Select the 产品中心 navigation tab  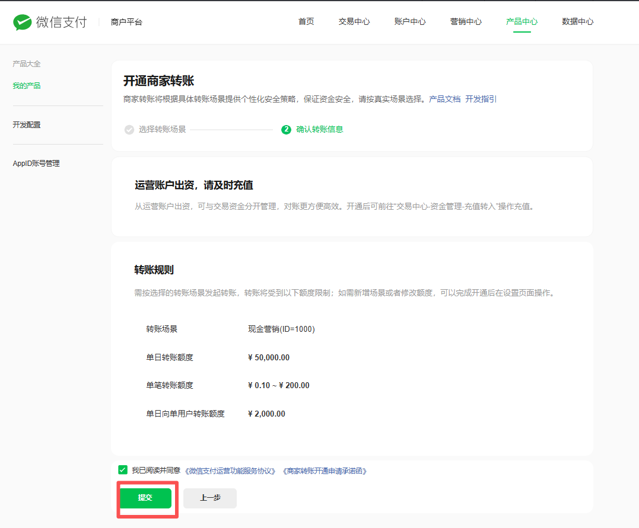(522, 22)
